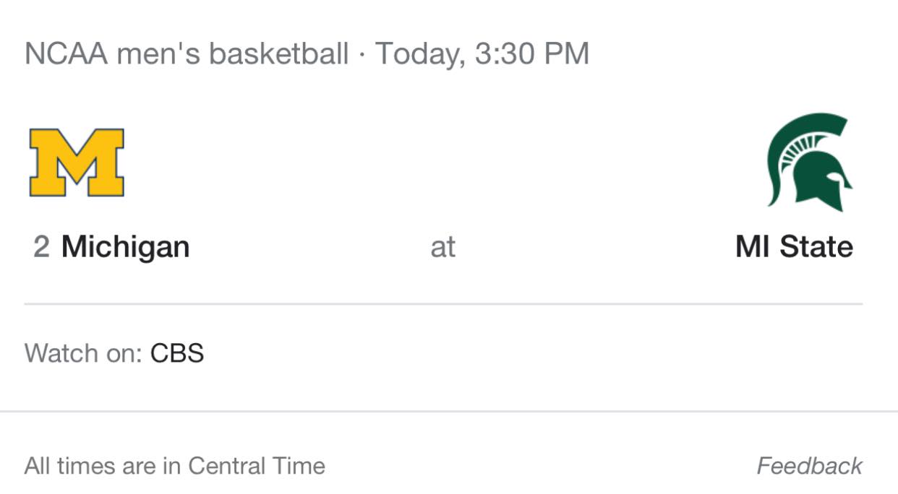The width and height of the screenshot is (898, 494).
Task: Click the 3:30 PM game time
Action: (532, 54)
